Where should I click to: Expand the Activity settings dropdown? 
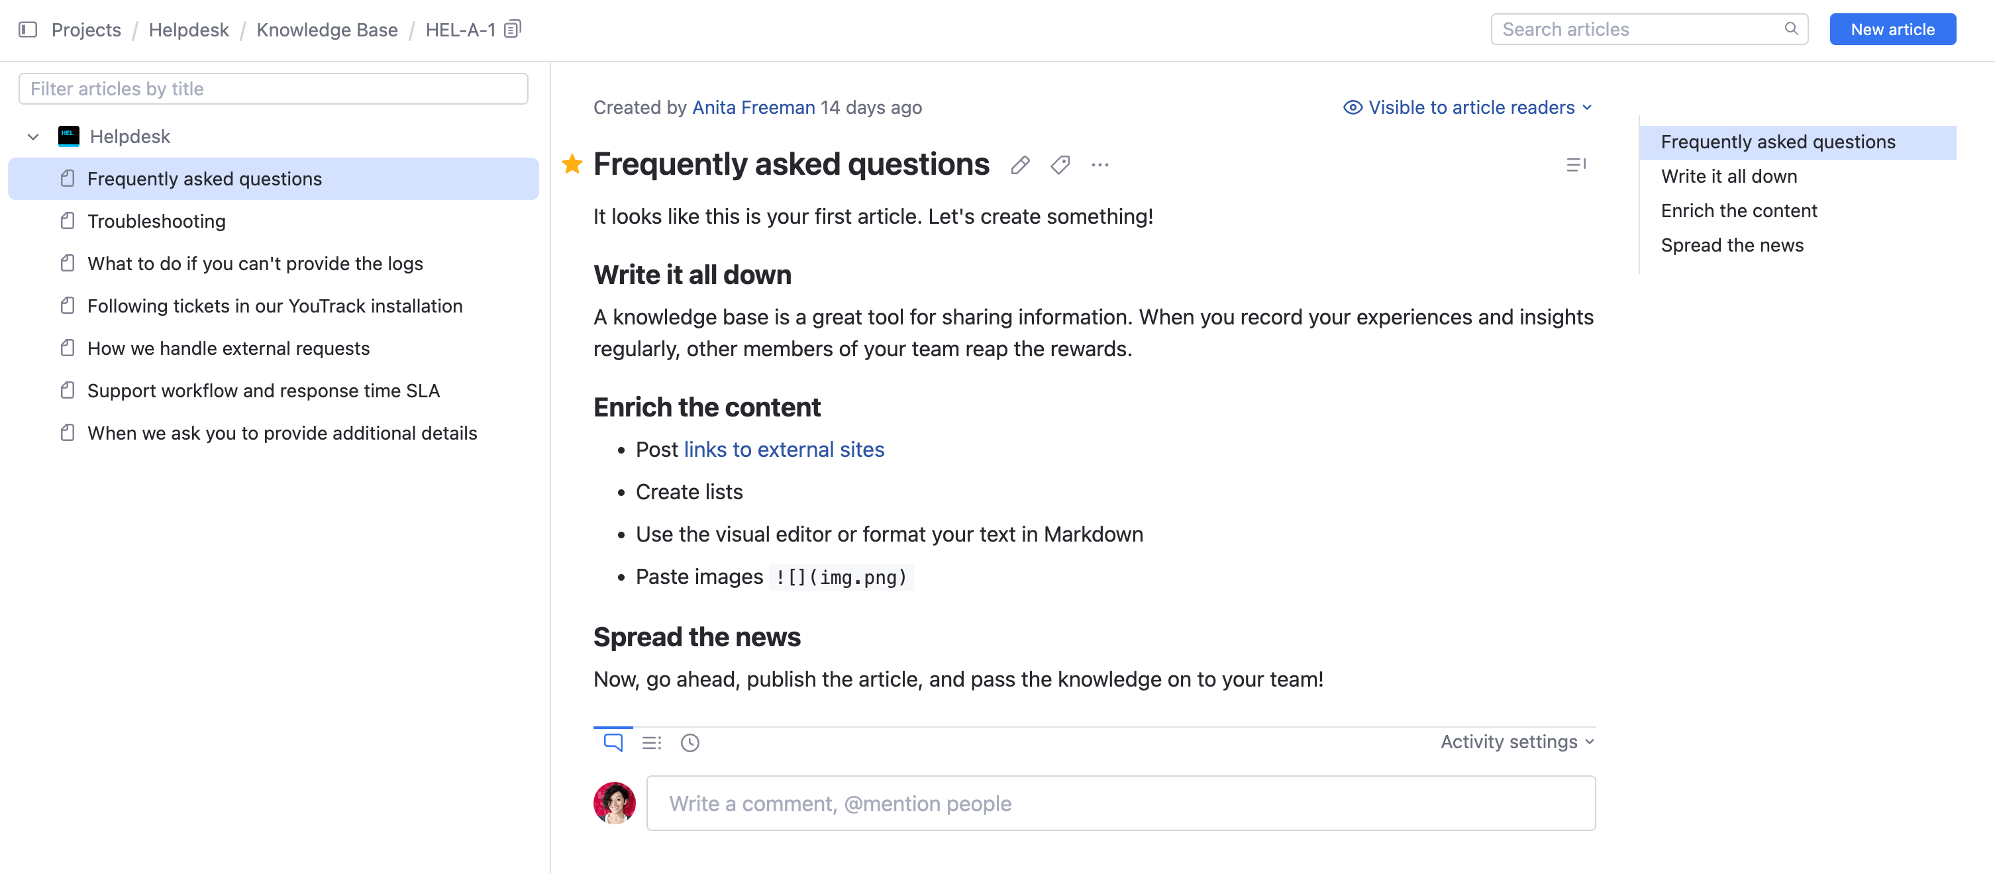(1515, 741)
